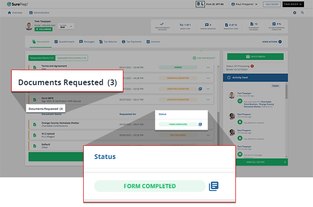Open the Administrative menu
The image size is (313, 207).
[x=39, y=13]
